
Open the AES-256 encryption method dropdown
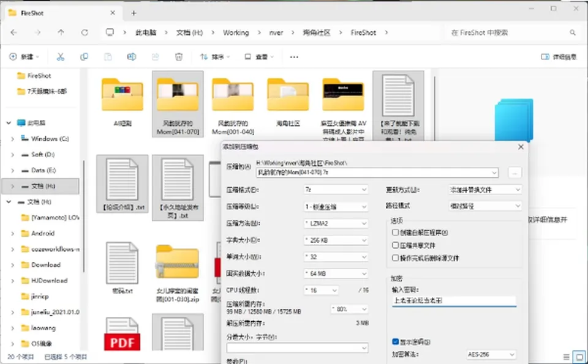tap(491, 354)
